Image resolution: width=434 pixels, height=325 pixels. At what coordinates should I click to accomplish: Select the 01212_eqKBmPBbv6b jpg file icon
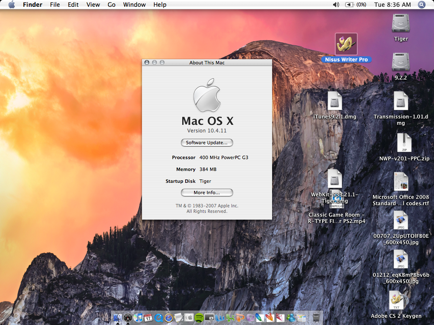click(401, 259)
